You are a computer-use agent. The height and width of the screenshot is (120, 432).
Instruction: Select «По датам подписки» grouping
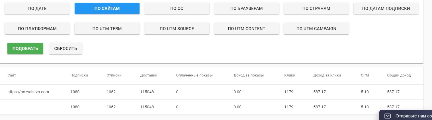pos(386,9)
